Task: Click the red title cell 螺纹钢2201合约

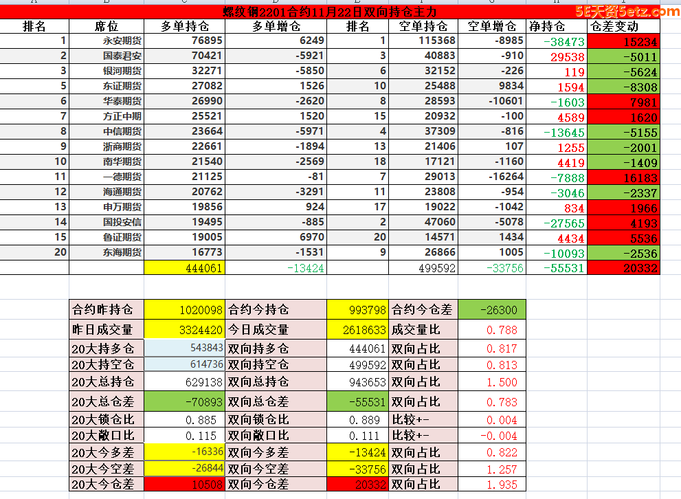Action: point(330,12)
